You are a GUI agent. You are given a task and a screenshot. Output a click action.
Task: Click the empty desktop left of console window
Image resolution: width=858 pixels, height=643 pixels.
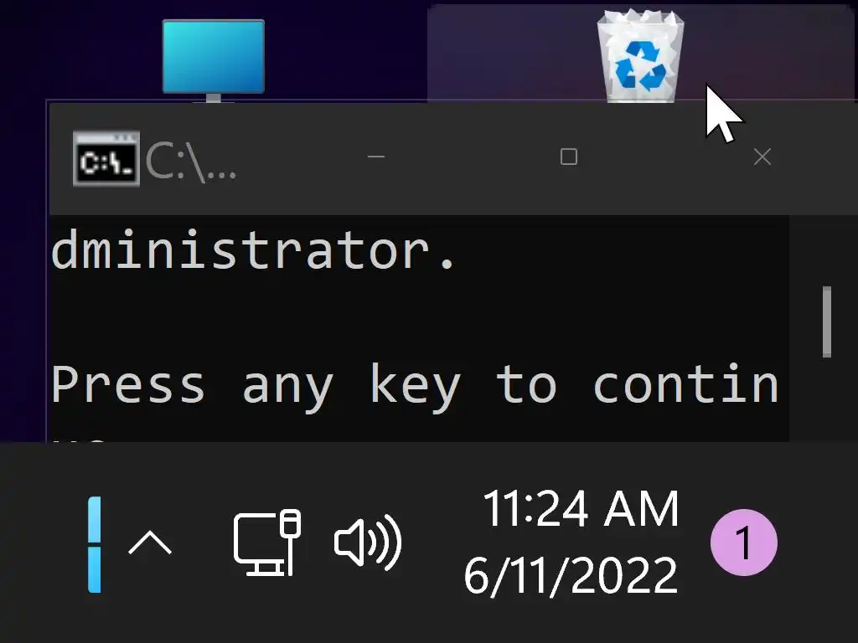(23, 274)
